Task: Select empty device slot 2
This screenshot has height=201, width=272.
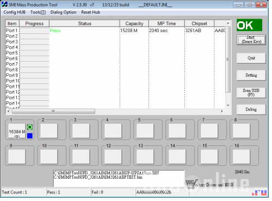Action: 49,131
